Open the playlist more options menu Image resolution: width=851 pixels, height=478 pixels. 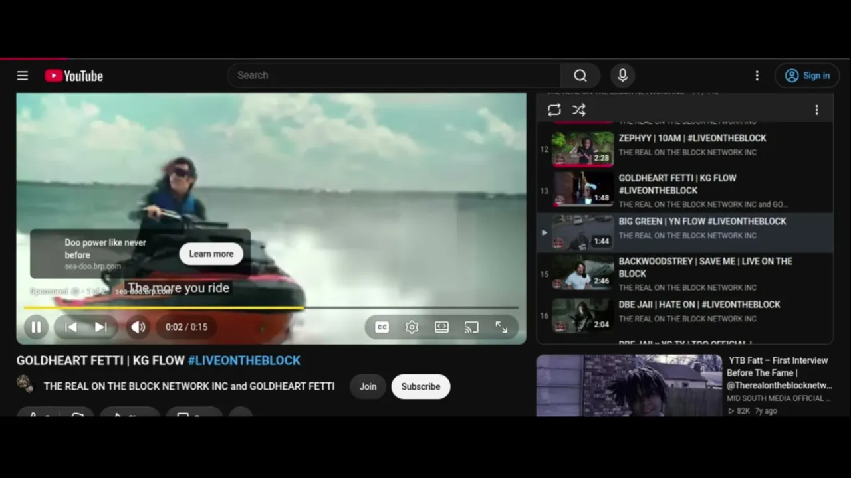pos(816,110)
